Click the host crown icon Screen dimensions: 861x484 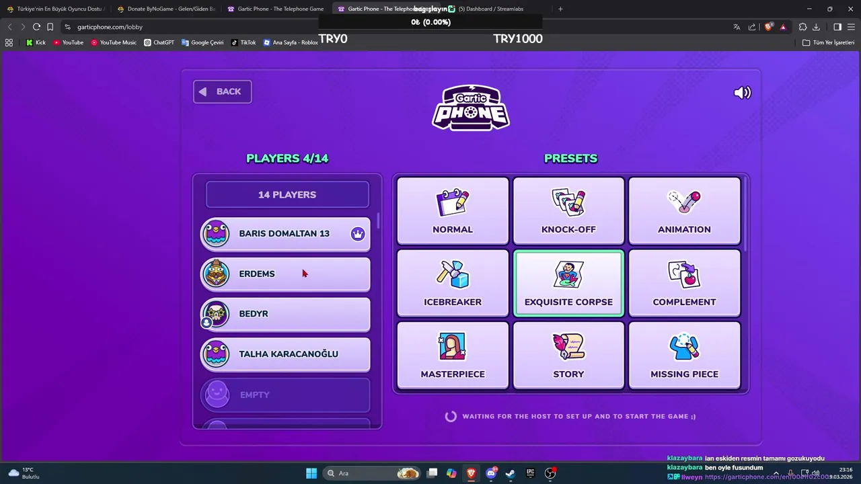click(358, 234)
